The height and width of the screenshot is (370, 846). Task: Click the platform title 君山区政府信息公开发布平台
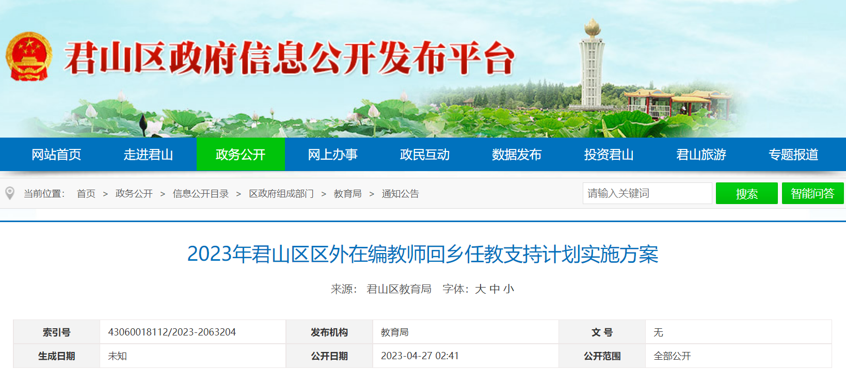coord(290,58)
